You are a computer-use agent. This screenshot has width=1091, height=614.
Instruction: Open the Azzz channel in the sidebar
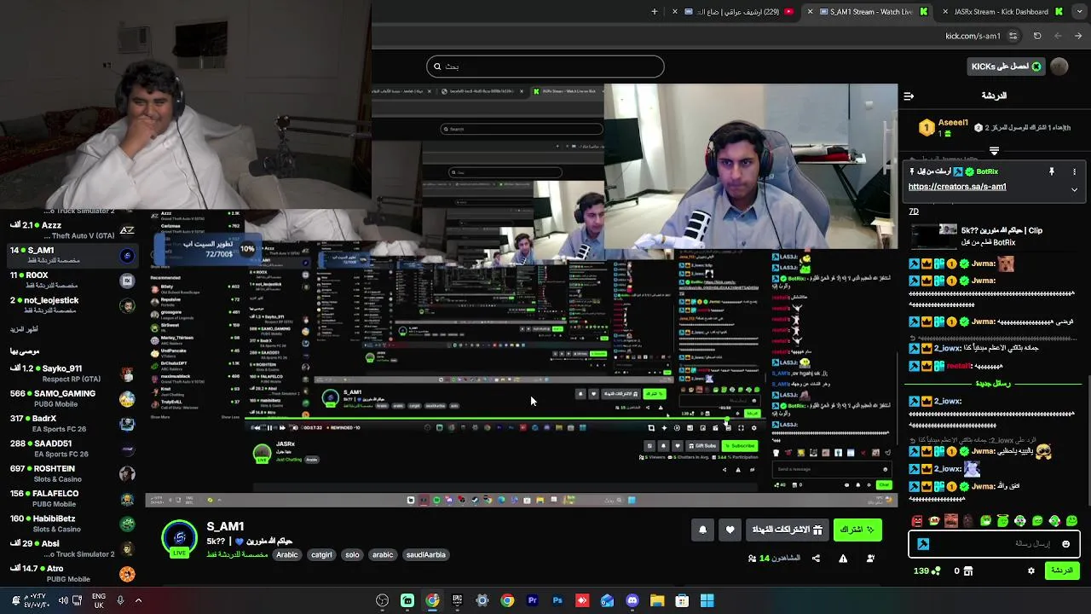pyautogui.click(x=72, y=230)
